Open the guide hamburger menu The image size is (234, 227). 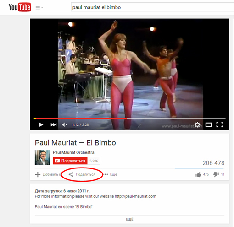[x=39, y=8]
